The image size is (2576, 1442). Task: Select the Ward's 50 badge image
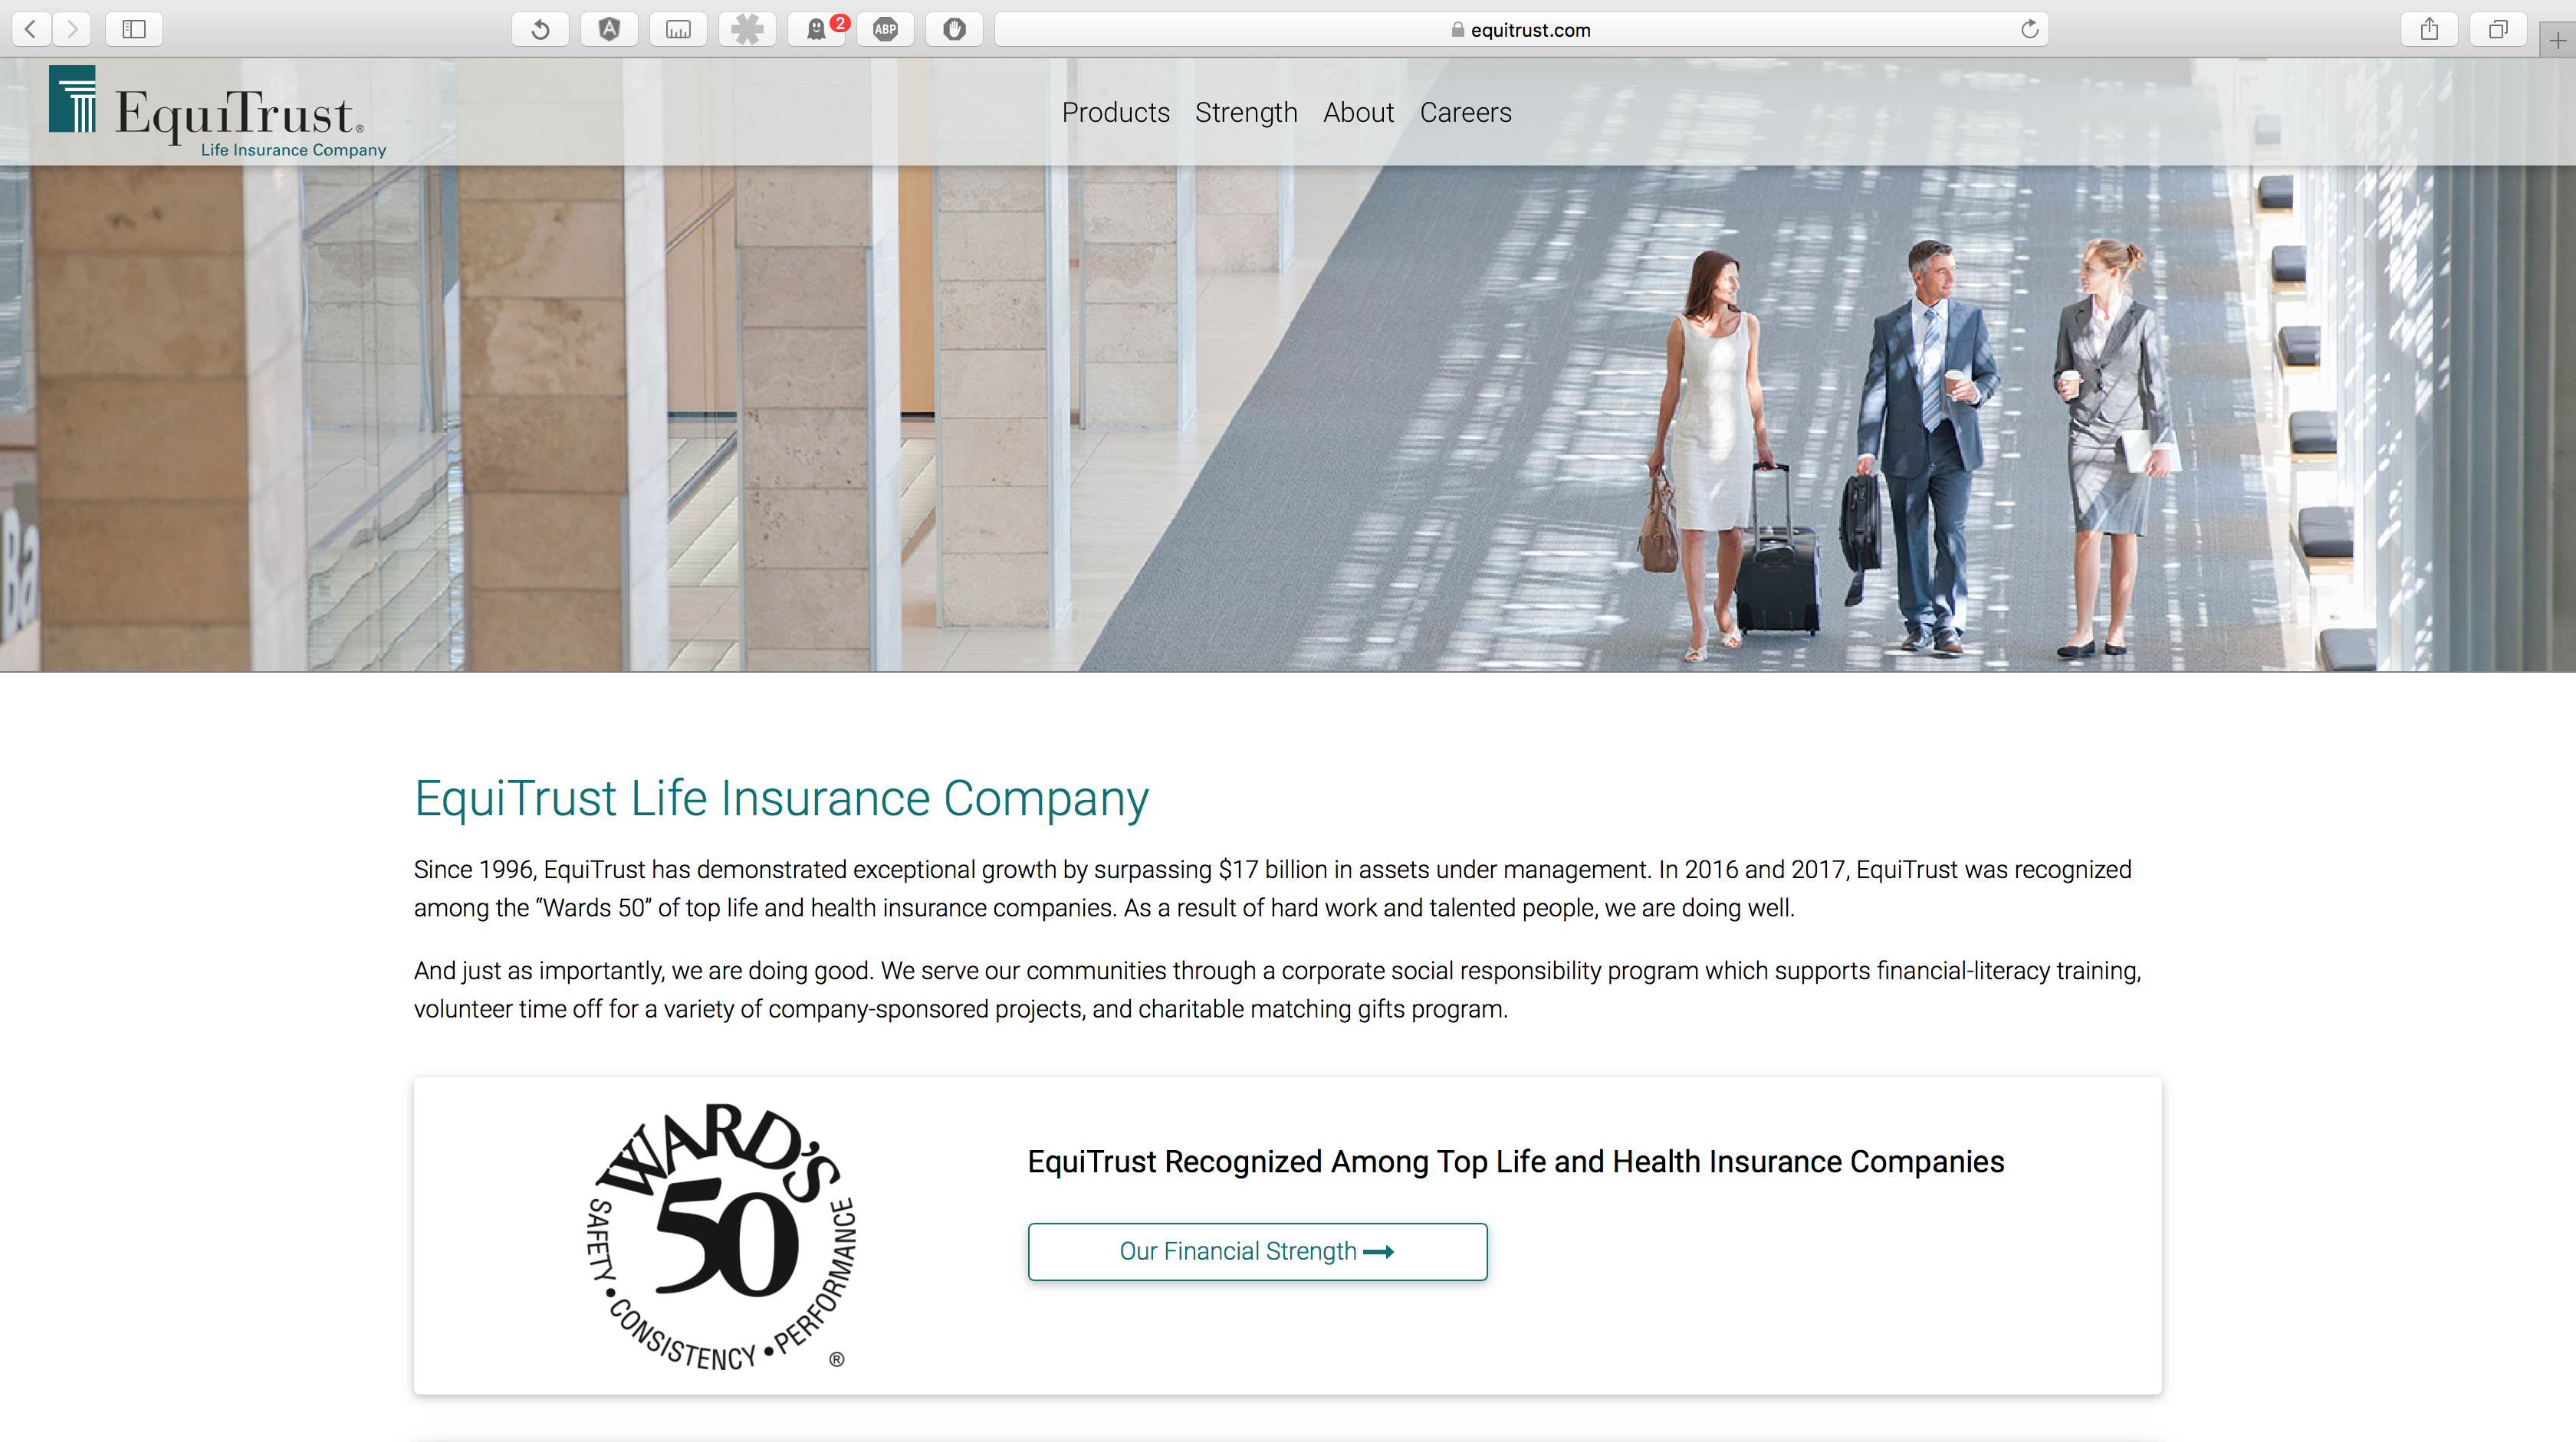tap(717, 1235)
